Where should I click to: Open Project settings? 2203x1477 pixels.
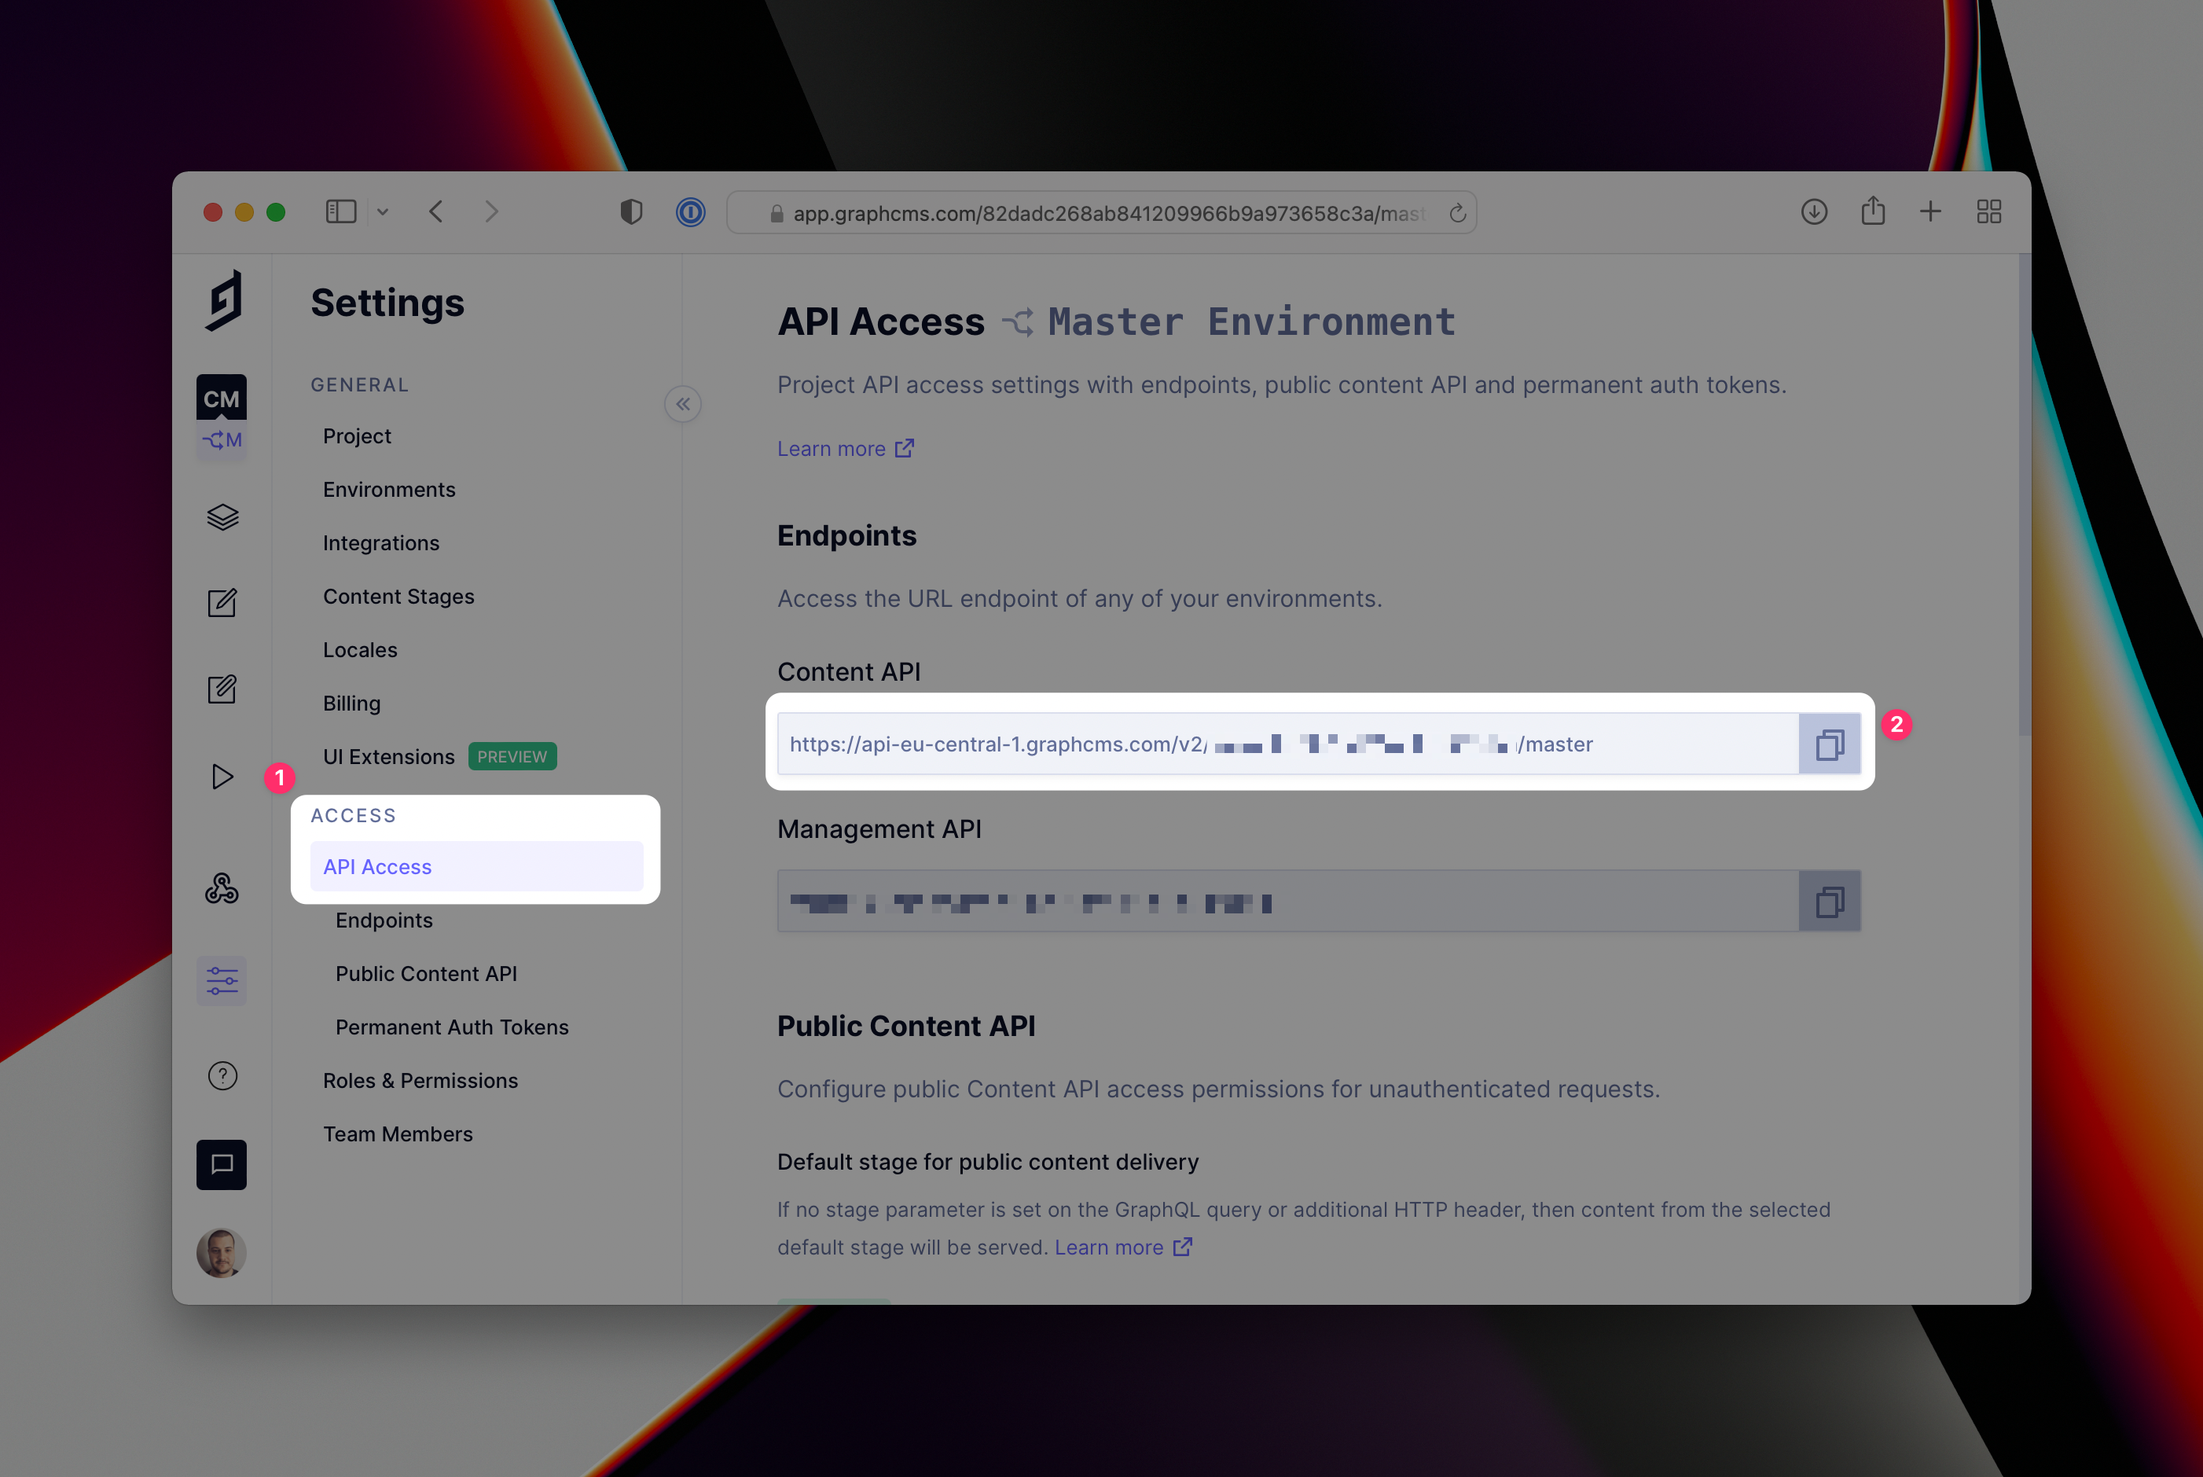coord(357,436)
